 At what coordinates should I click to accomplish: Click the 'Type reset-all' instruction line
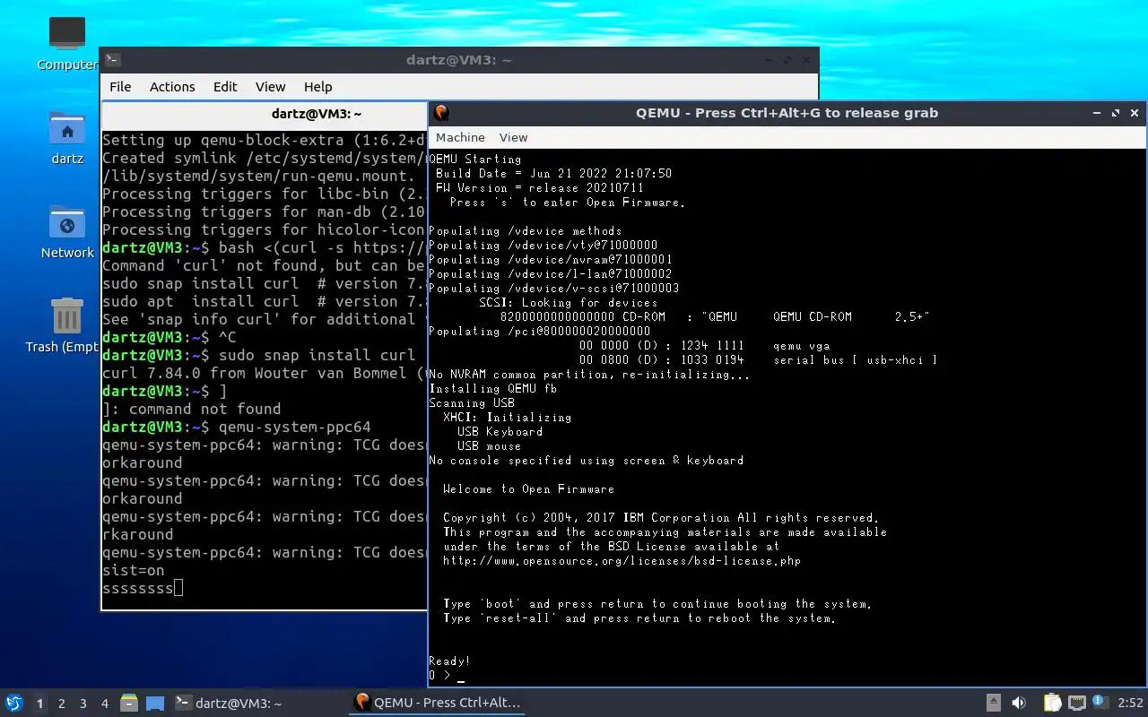click(x=639, y=618)
